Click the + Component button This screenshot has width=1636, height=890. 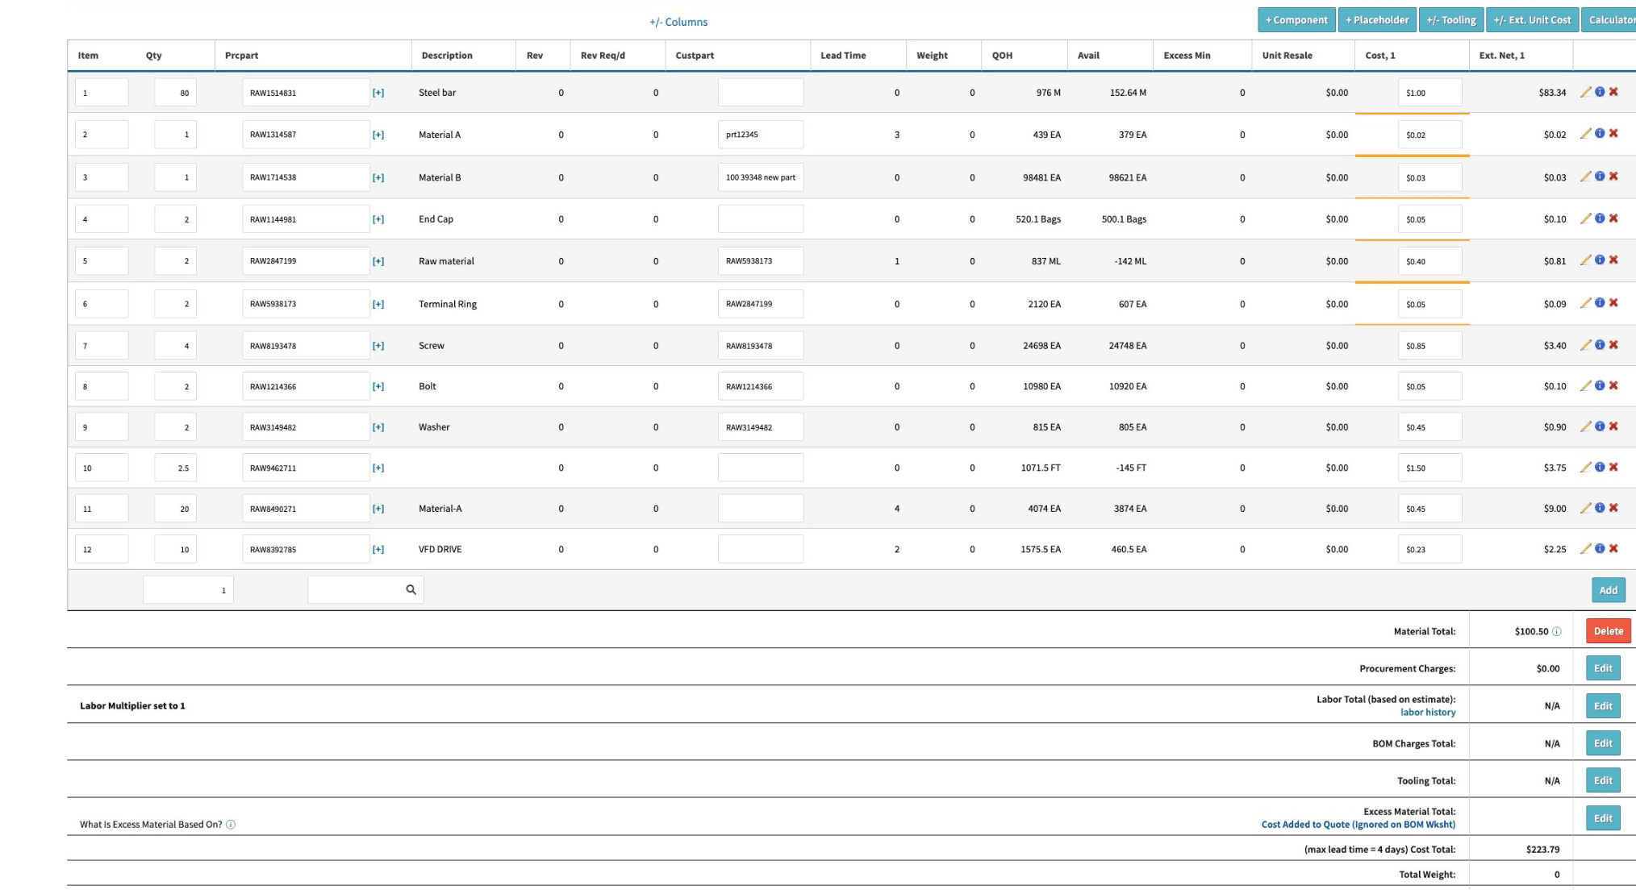1296,20
